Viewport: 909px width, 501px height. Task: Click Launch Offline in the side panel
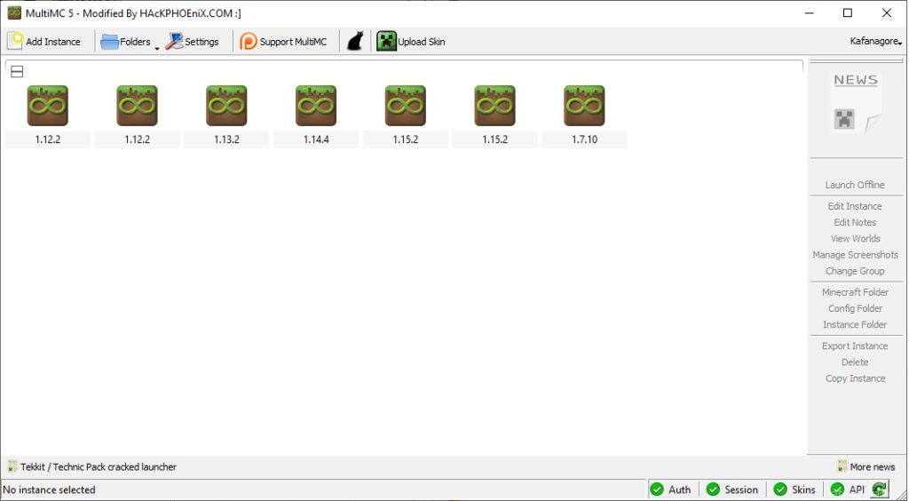[x=855, y=185]
